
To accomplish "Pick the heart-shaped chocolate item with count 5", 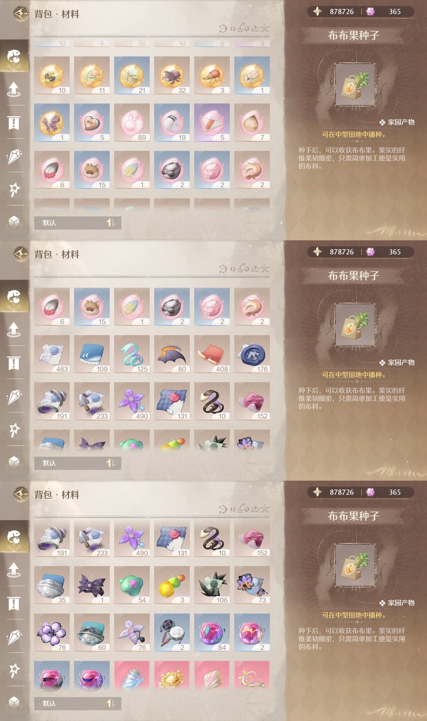I will [92, 123].
